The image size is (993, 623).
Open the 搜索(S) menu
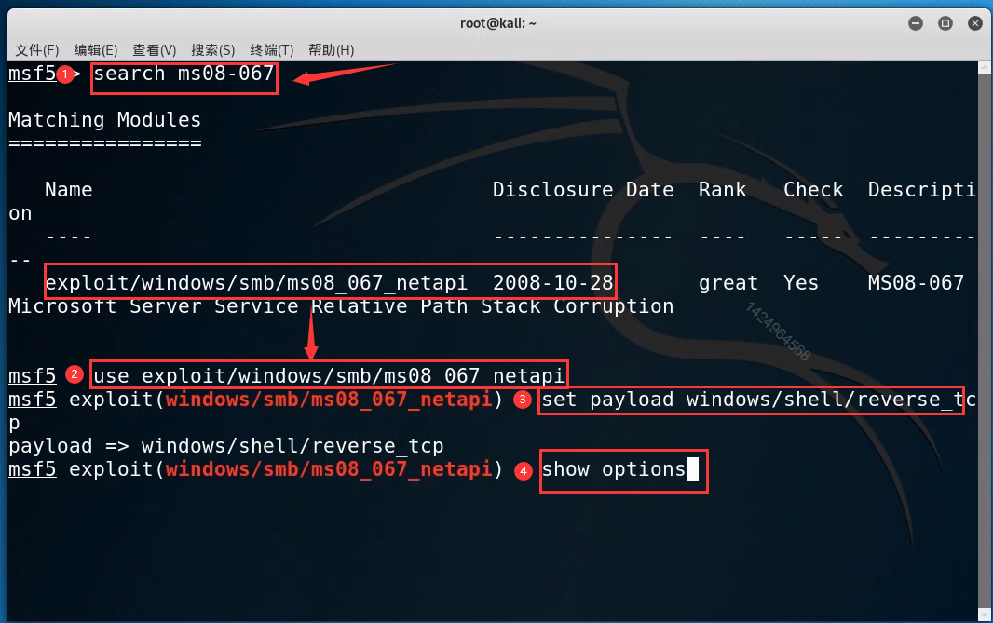(212, 50)
